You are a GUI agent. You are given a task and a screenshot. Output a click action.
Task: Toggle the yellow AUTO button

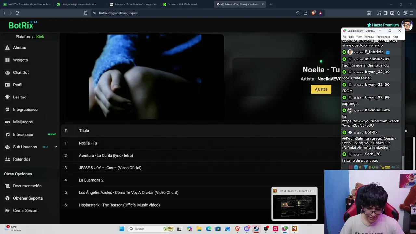tap(387, 167)
